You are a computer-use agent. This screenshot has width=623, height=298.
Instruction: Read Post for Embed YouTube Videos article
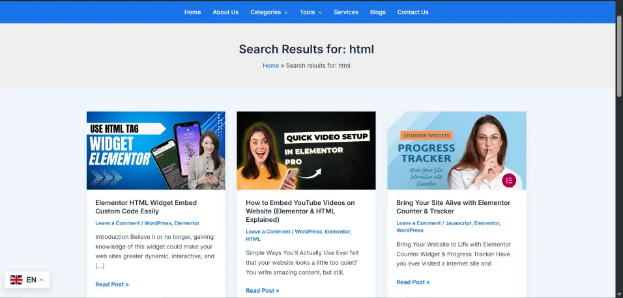[262, 290]
